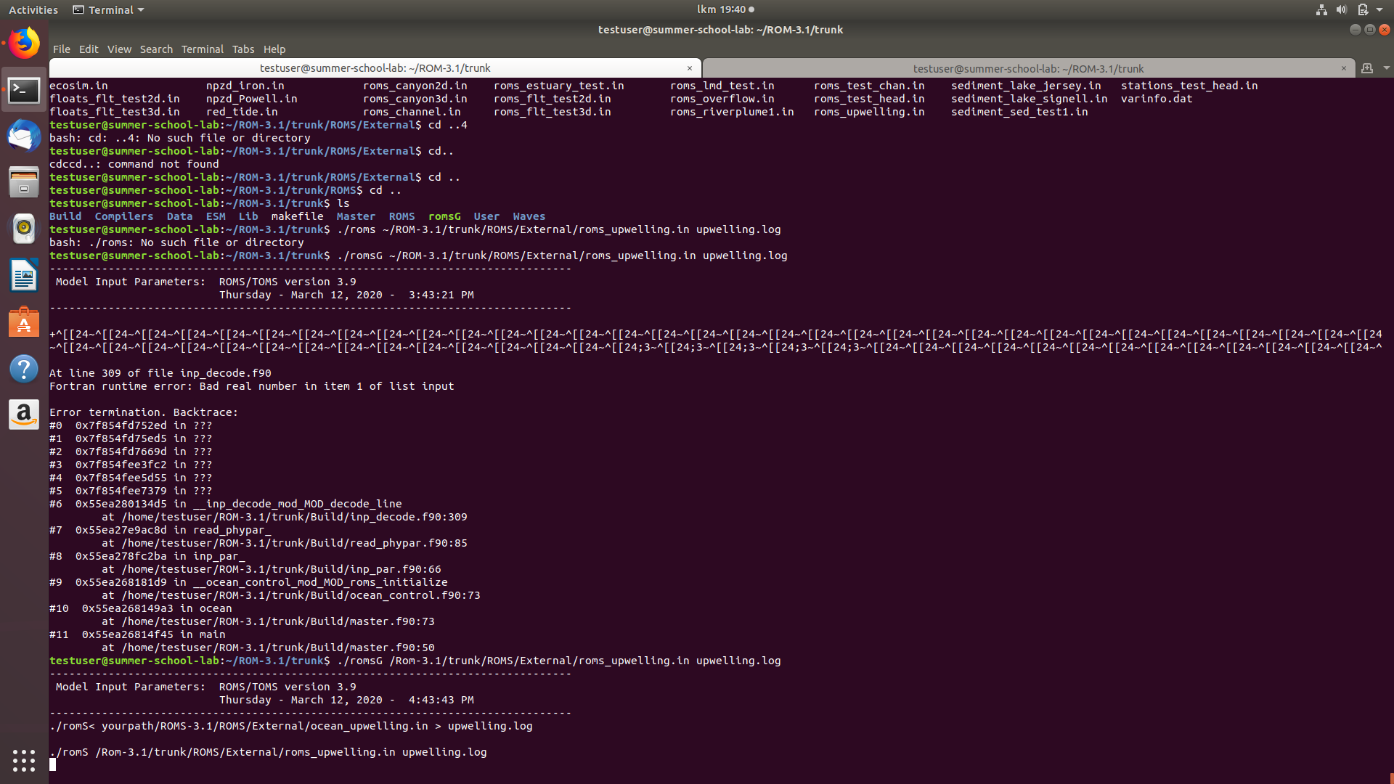Close the first terminal tab
This screenshot has width=1394, height=784.
click(689, 68)
